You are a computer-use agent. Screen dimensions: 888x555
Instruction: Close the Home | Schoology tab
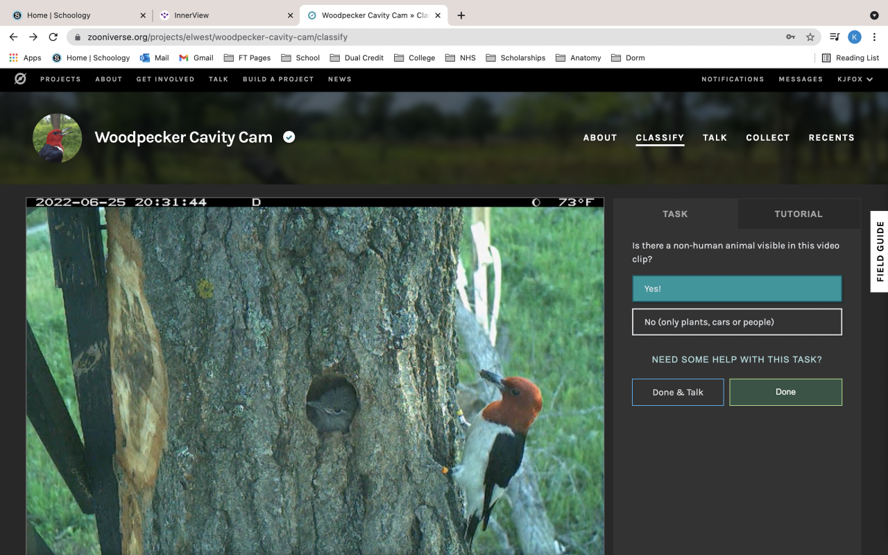143,15
